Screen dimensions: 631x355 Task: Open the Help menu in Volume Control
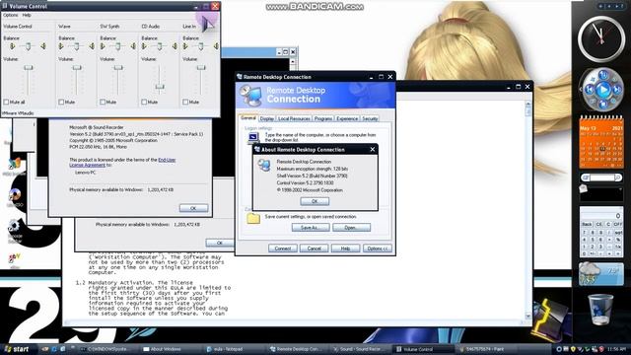[x=27, y=15]
